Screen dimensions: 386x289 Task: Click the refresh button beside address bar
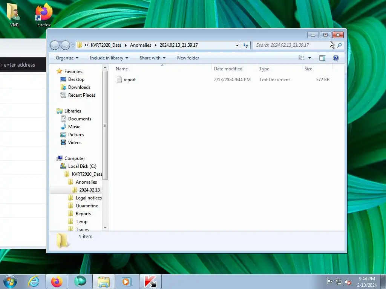(x=246, y=45)
